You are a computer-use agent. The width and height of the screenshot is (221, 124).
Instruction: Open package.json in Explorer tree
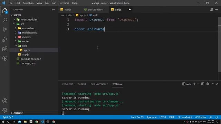click(x=28, y=63)
